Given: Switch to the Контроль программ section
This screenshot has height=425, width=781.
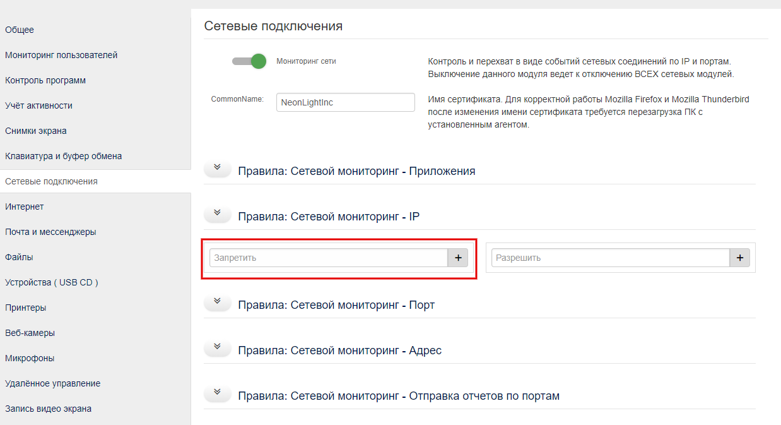Looking at the screenshot, I should click(x=38, y=80).
